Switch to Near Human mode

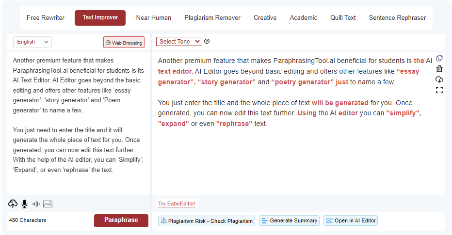point(154,17)
